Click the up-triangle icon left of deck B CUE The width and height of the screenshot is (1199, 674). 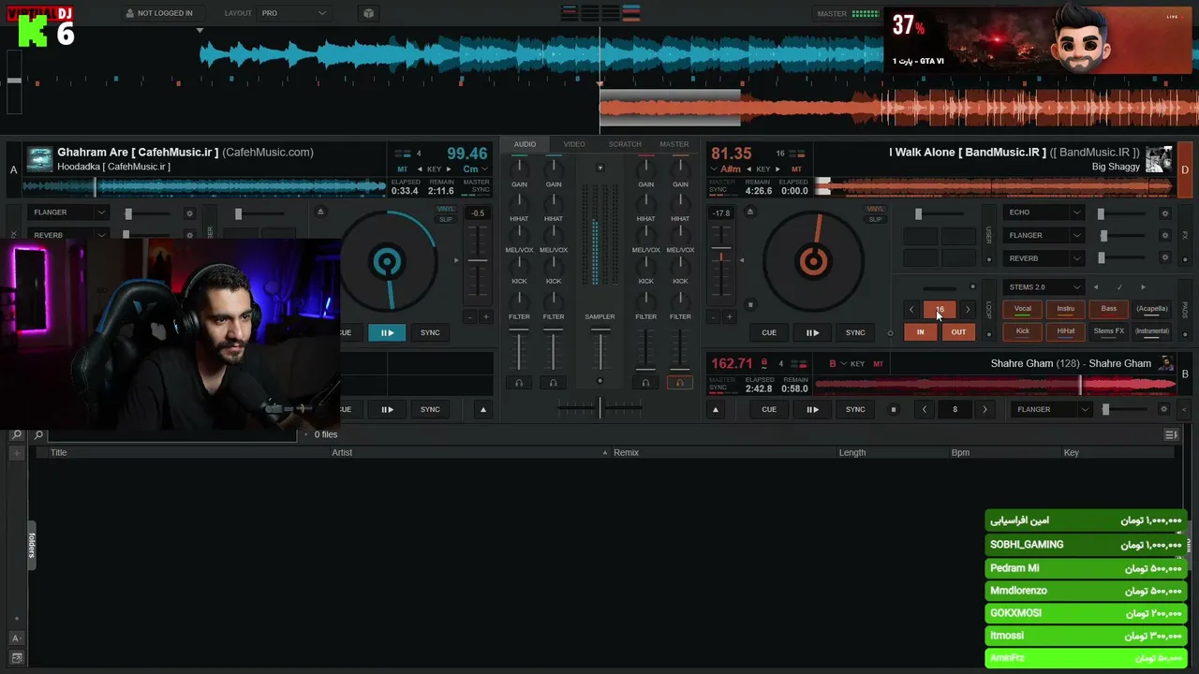(716, 409)
